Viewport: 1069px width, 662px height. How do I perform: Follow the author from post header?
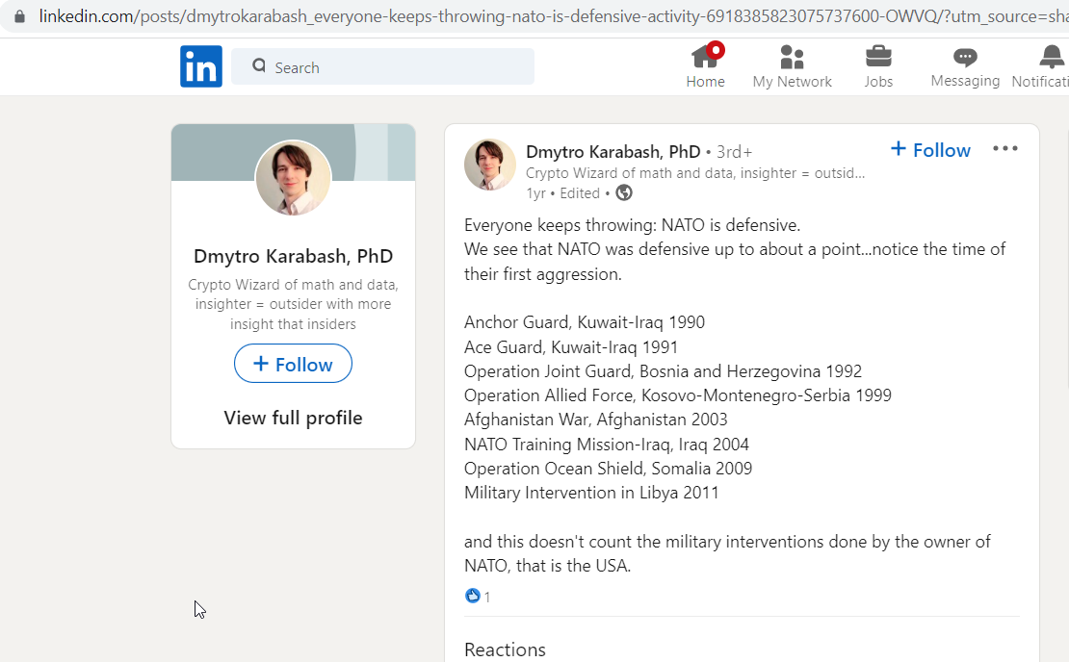(x=930, y=150)
